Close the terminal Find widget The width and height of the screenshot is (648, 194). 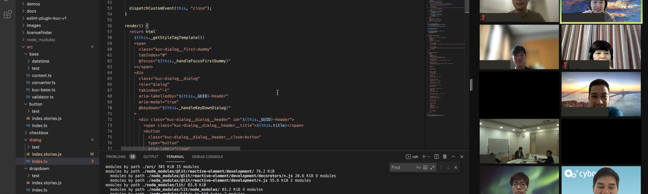point(456,168)
